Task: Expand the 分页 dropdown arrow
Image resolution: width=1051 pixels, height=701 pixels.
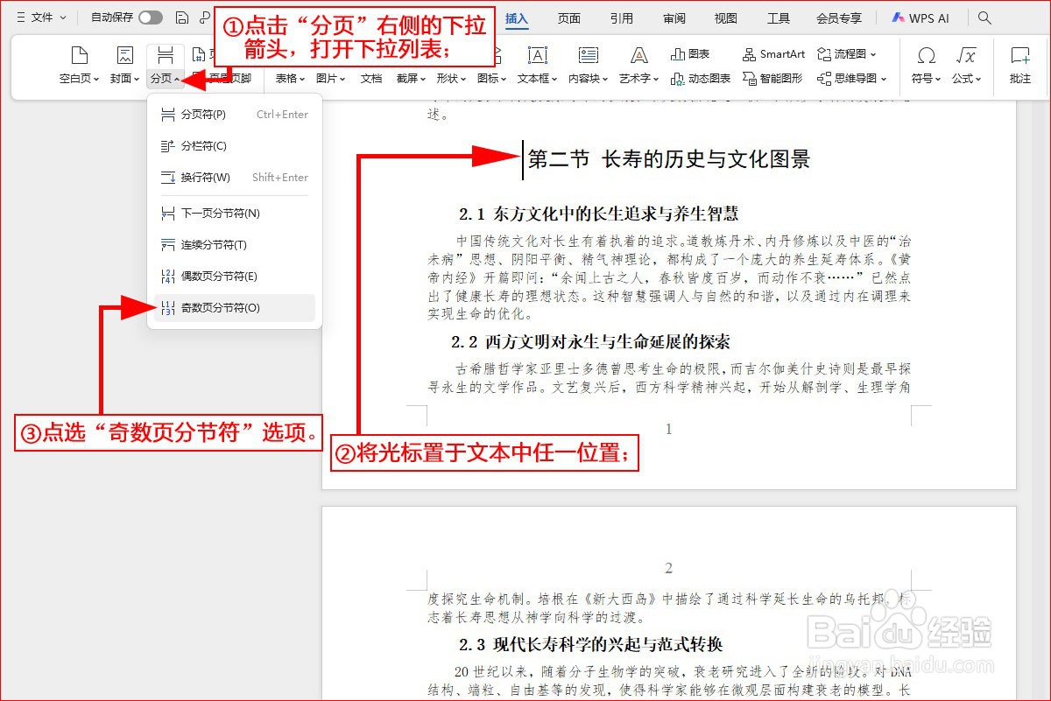Action: (177, 78)
